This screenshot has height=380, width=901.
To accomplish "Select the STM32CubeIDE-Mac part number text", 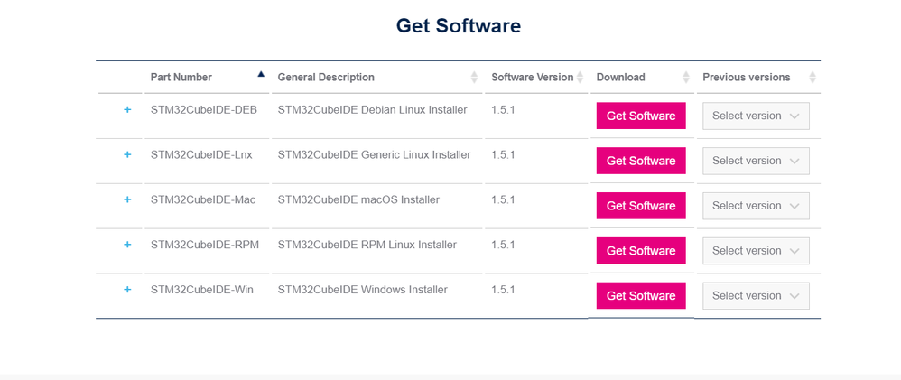I will click(x=203, y=199).
